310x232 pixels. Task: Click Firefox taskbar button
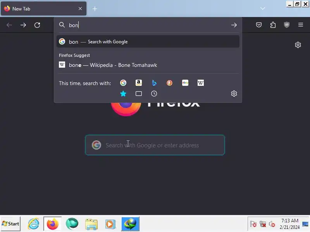pyautogui.click(x=53, y=224)
